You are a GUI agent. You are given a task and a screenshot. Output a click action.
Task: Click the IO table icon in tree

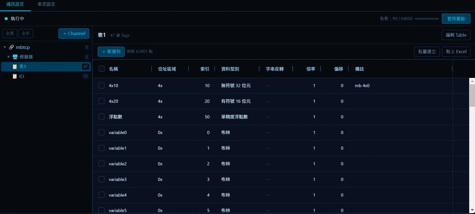click(15, 76)
